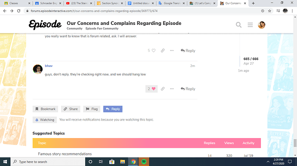Switch to the Google Translate tab
Image resolution: width=297 pixels, height=166 pixels.
pyautogui.click(x=172, y=3)
